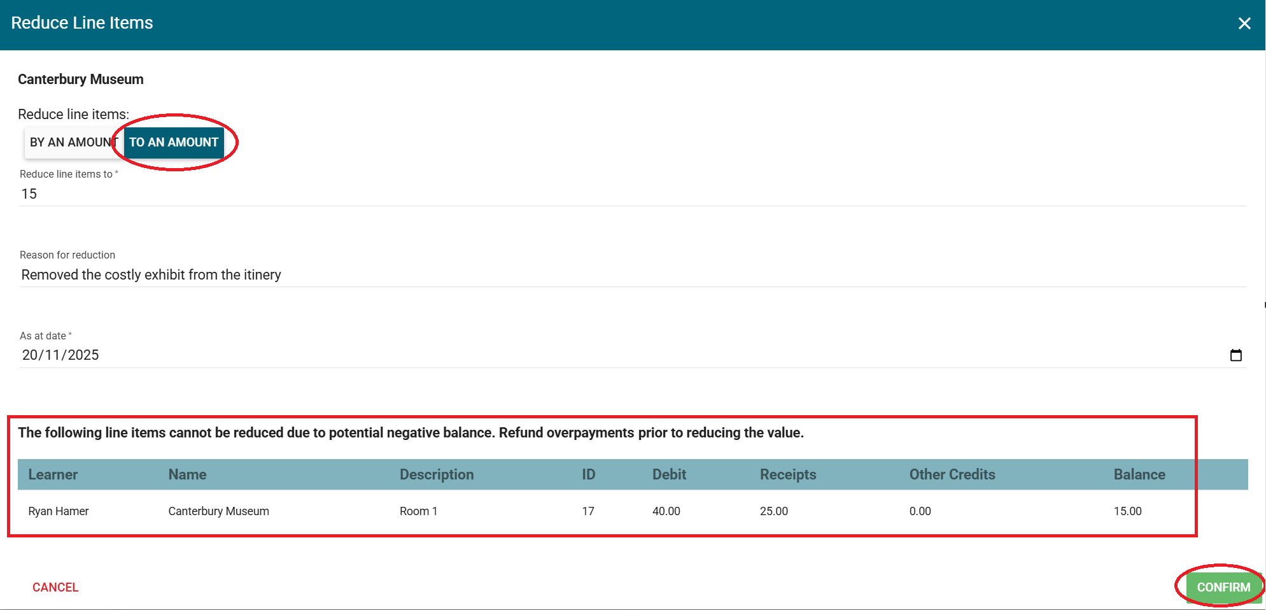Click the Name column header
Screen dimensions: 1266x610
187,475
